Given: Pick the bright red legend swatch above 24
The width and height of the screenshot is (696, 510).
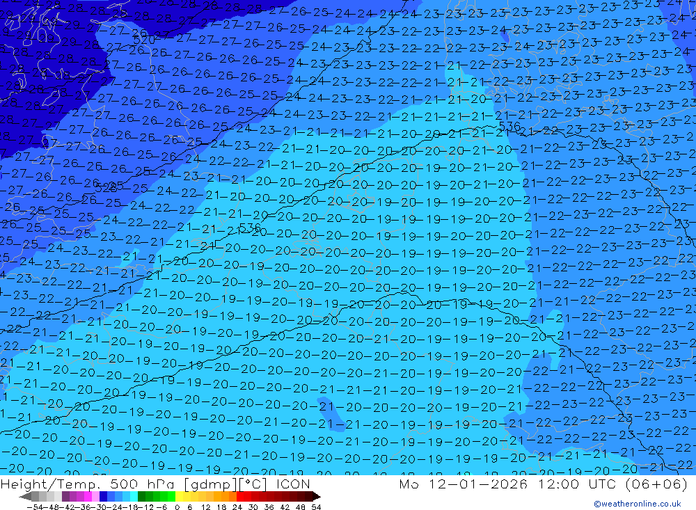Looking at the screenshot, I should point(239,496).
